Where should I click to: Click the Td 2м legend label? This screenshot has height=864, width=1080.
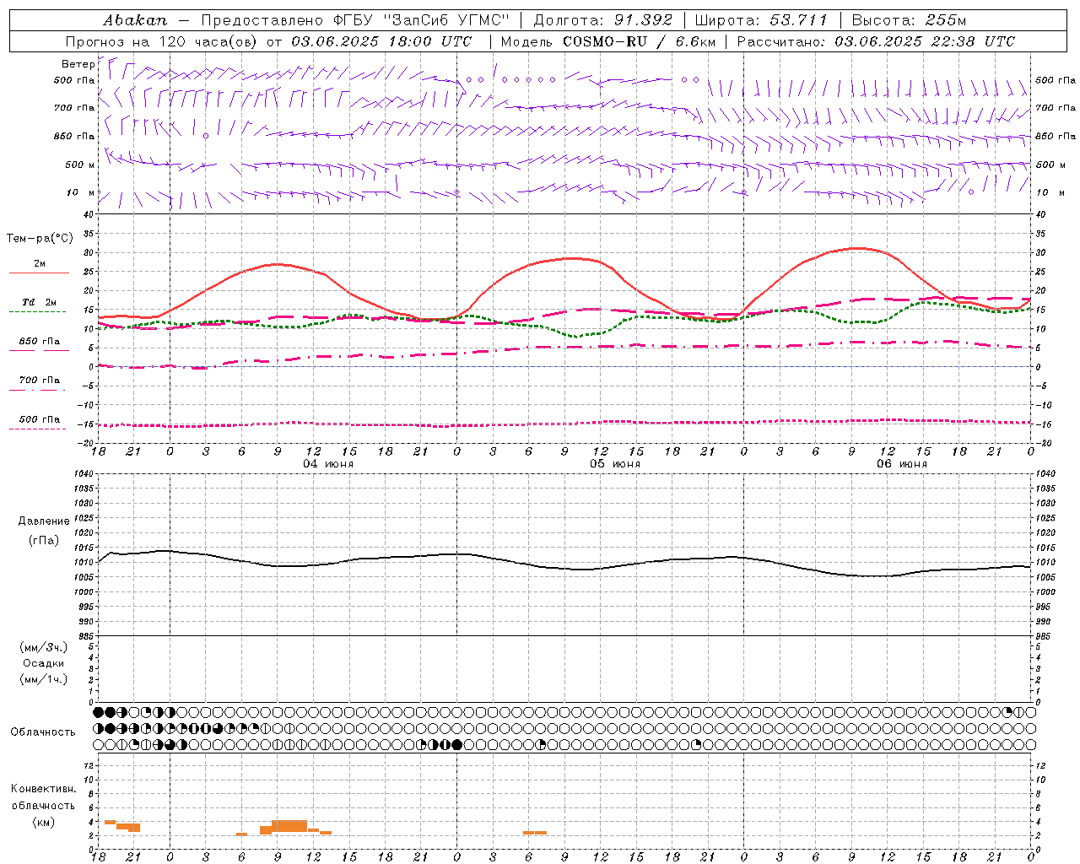click(40, 302)
